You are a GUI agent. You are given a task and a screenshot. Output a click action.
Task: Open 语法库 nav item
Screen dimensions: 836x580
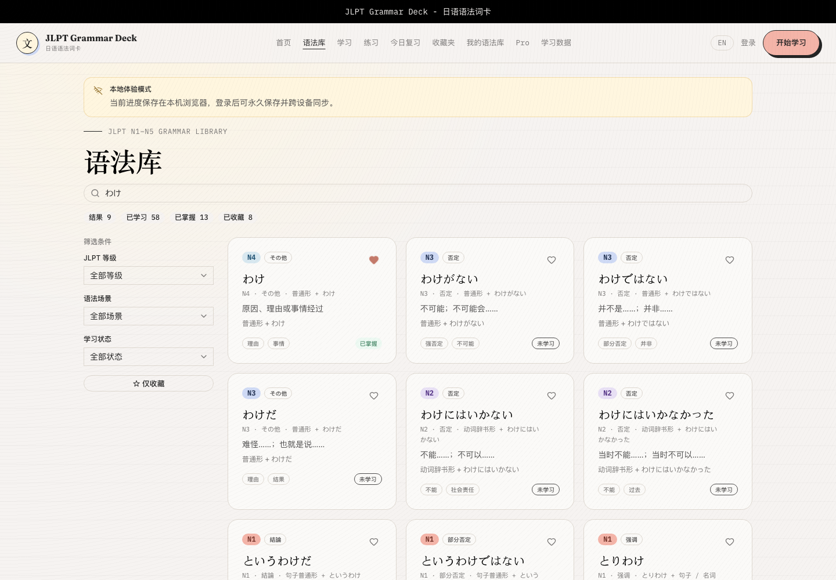pos(314,43)
